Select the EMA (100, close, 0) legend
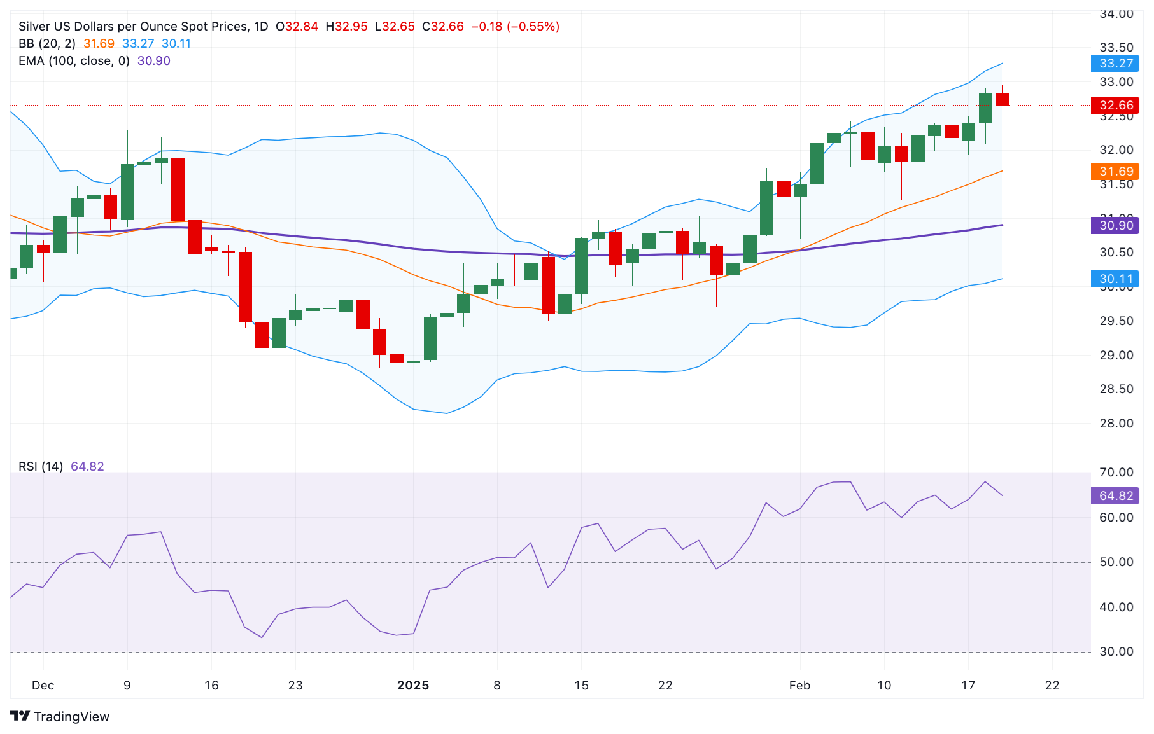This screenshot has width=1154, height=734. click(x=74, y=60)
